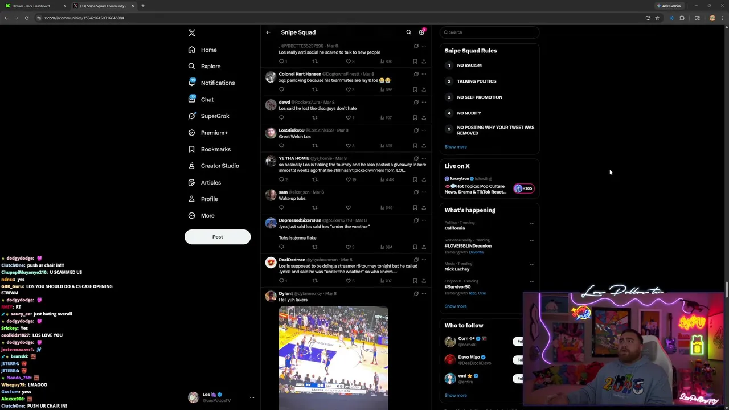Open more options for California trend
This screenshot has width=729, height=410.
[x=532, y=223]
